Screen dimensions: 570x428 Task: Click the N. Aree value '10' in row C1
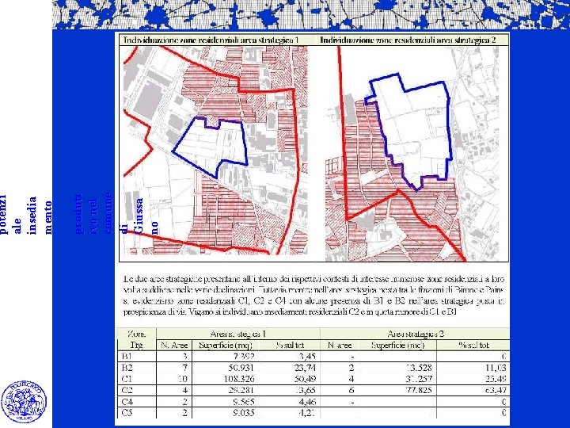click(183, 379)
